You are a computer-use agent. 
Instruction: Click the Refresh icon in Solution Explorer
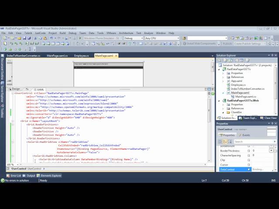(x=231, y=61)
